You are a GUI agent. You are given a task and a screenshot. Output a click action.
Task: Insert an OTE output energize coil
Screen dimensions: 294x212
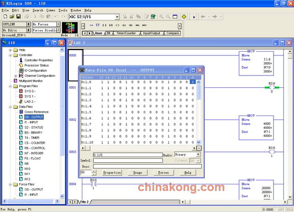tap(117, 25)
